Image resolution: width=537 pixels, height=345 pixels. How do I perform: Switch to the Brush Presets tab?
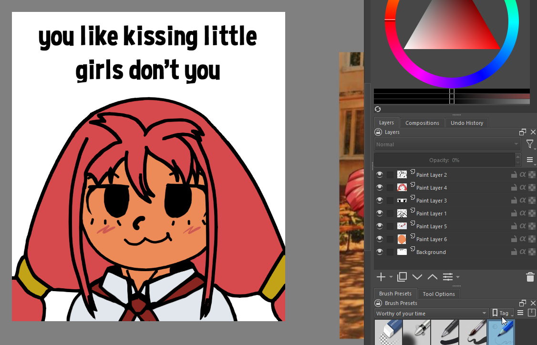(395, 294)
